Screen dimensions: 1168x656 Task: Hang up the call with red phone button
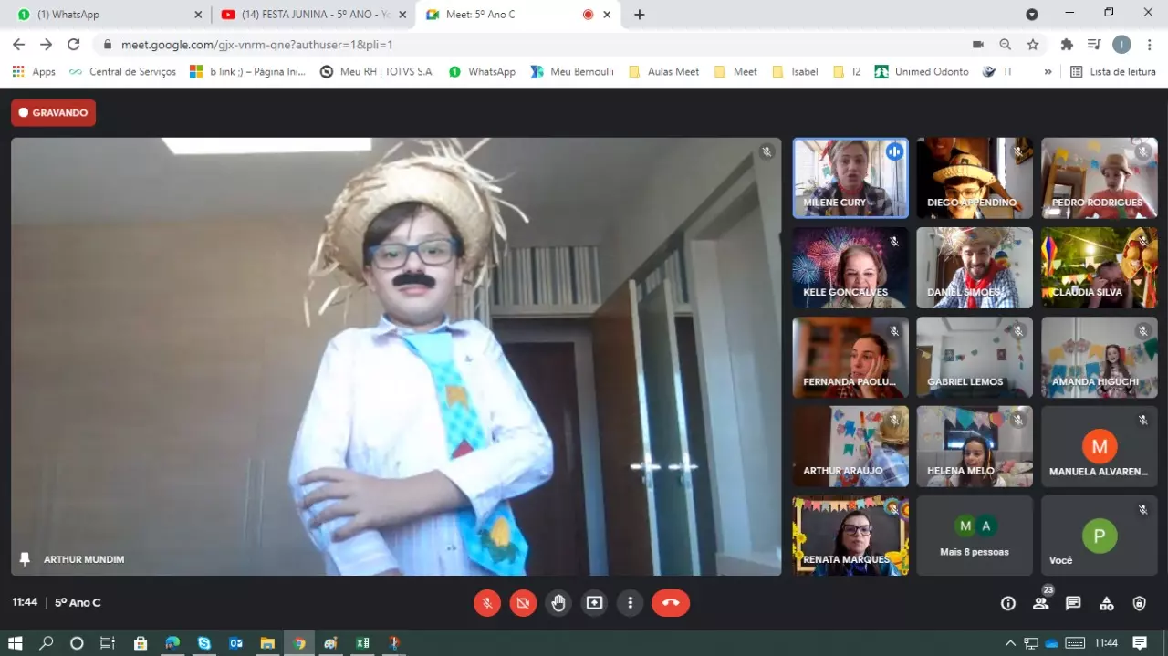[671, 603]
